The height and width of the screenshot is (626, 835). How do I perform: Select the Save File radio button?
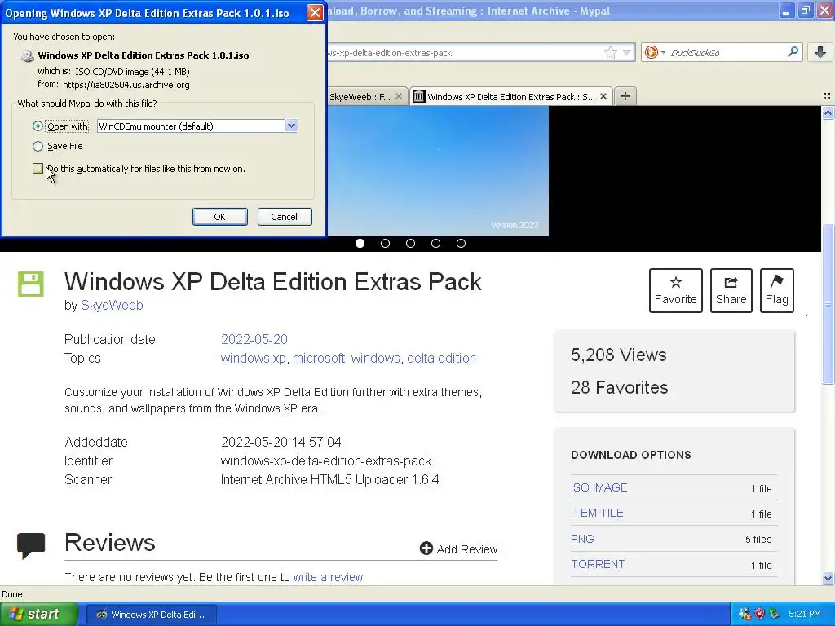pyautogui.click(x=38, y=146)
